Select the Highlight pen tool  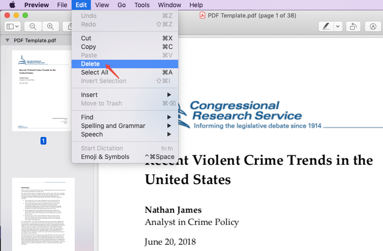point(326,26)
